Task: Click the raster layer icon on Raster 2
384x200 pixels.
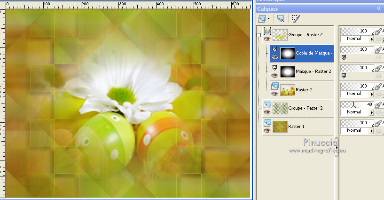Action: point(275,86)
